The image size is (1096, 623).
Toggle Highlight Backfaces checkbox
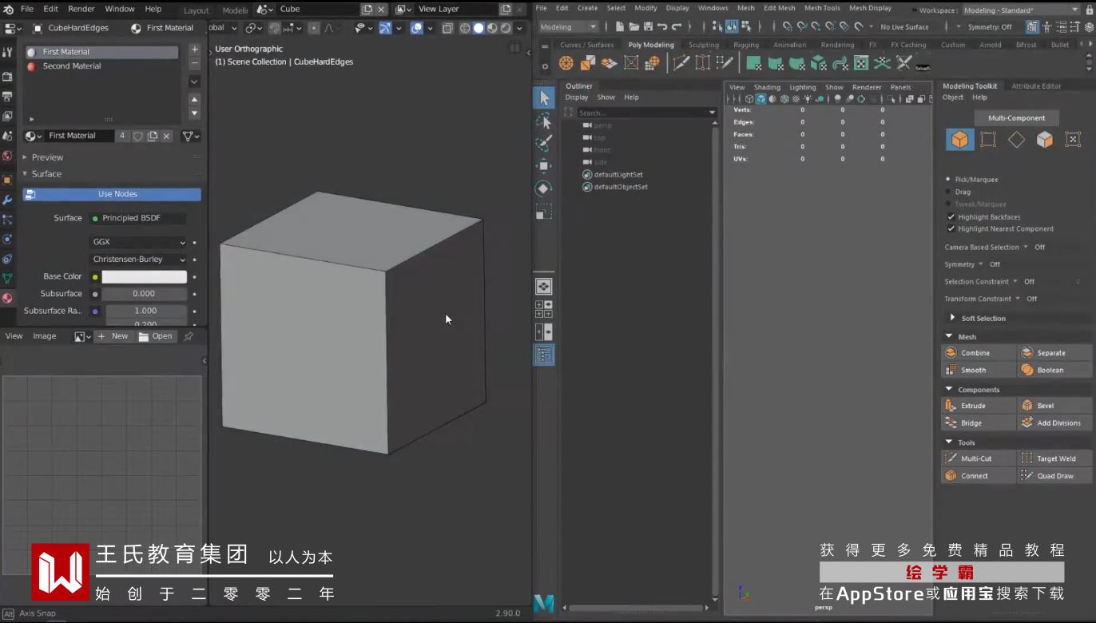pos(951,216)
